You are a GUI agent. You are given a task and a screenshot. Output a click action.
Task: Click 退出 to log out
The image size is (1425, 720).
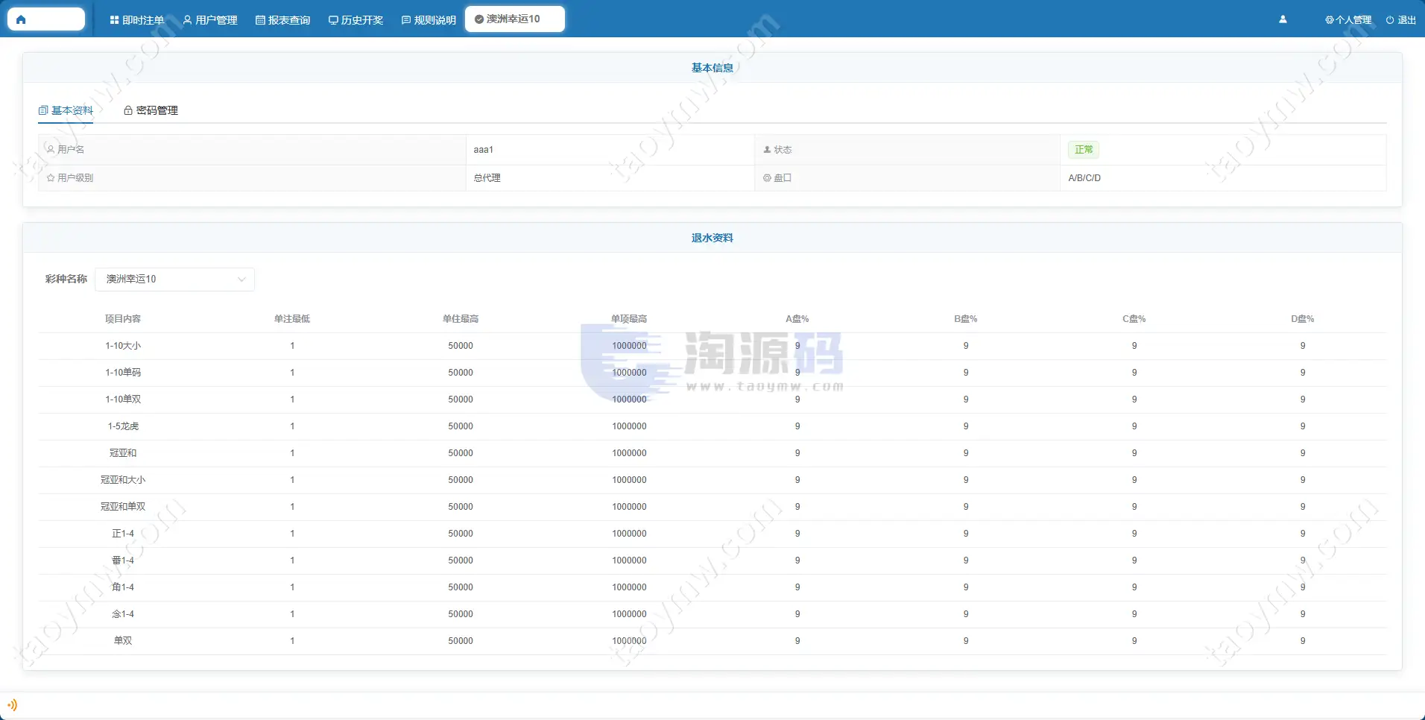[1400, 20]
